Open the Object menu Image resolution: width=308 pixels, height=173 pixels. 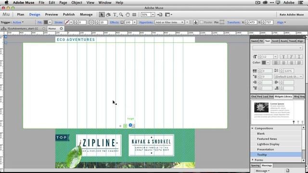coord(77,2)
